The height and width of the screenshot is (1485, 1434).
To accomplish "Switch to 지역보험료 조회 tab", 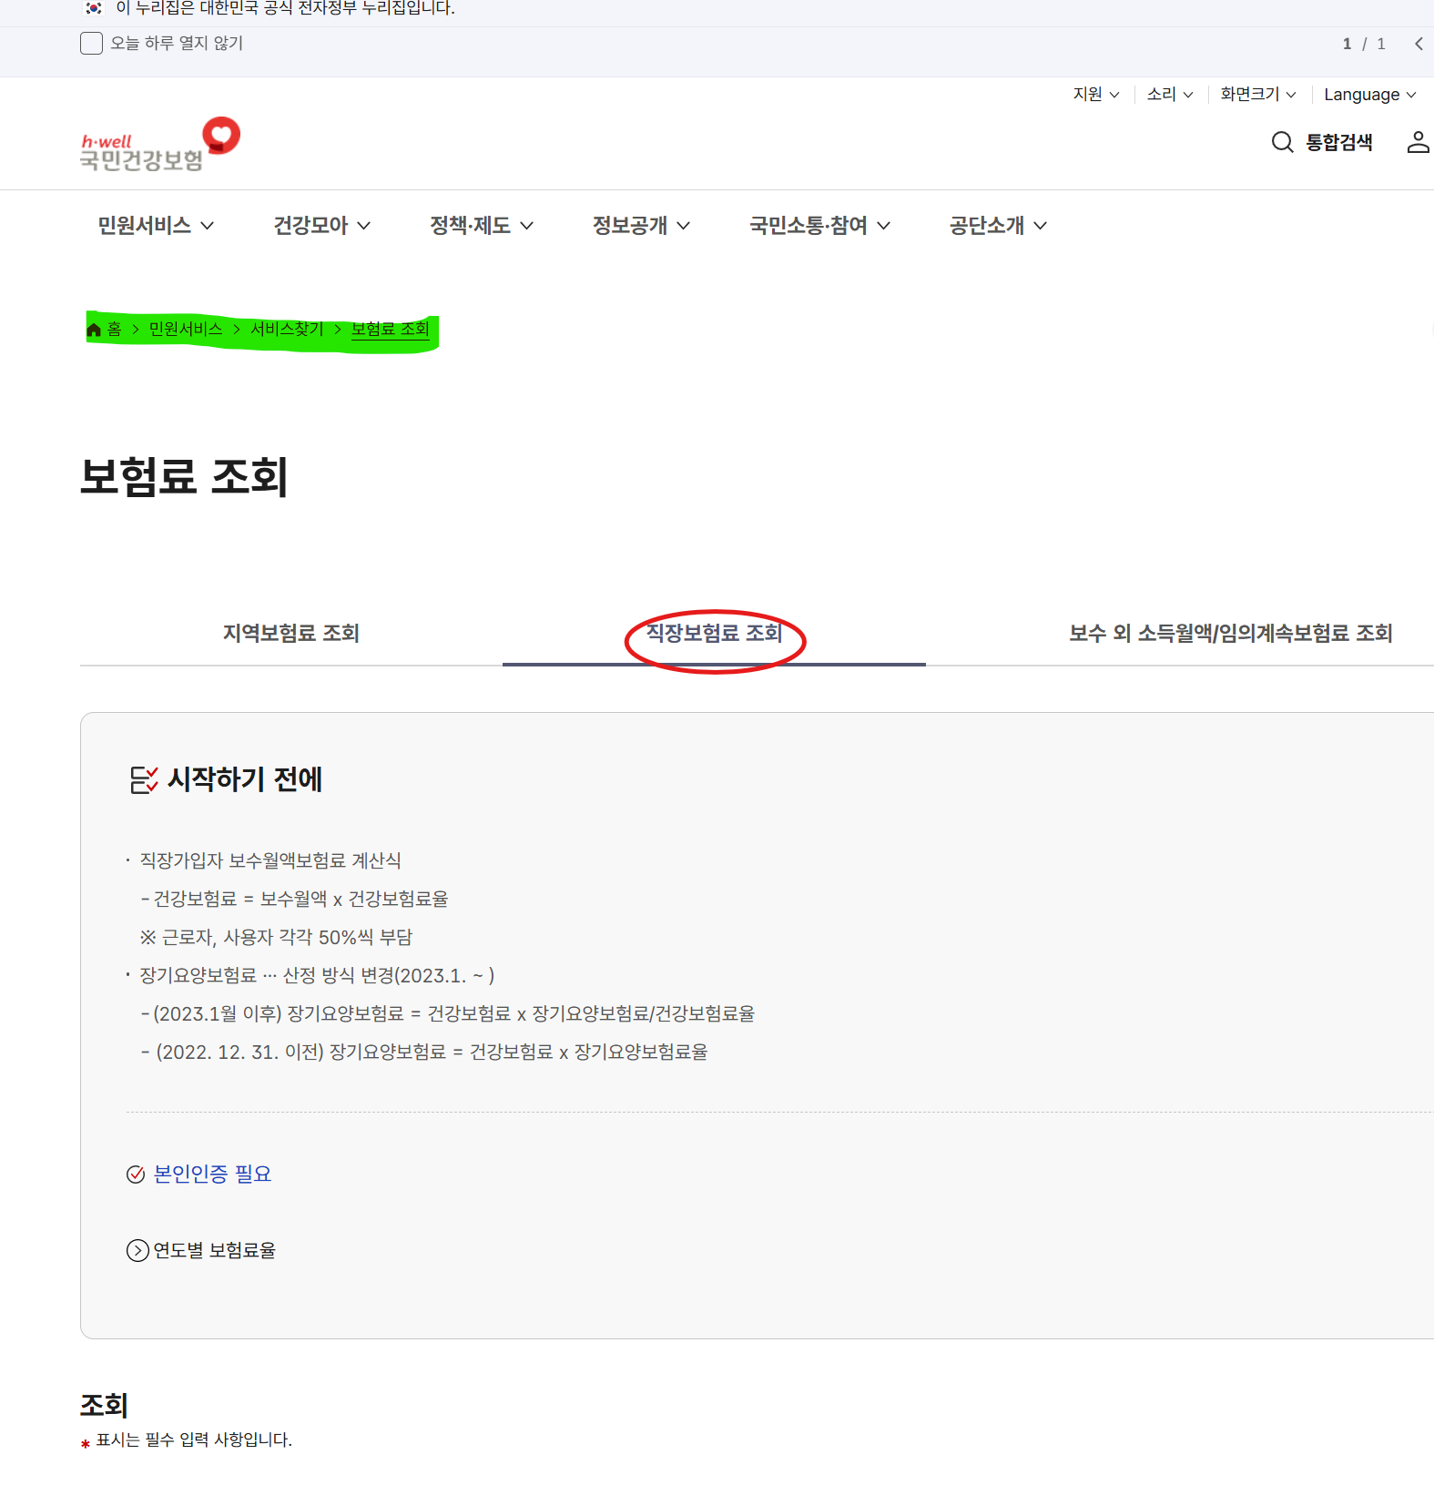I will (x=291, y=633).
